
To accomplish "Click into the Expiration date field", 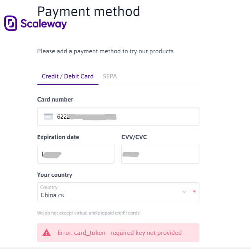I will click(76, 154).
